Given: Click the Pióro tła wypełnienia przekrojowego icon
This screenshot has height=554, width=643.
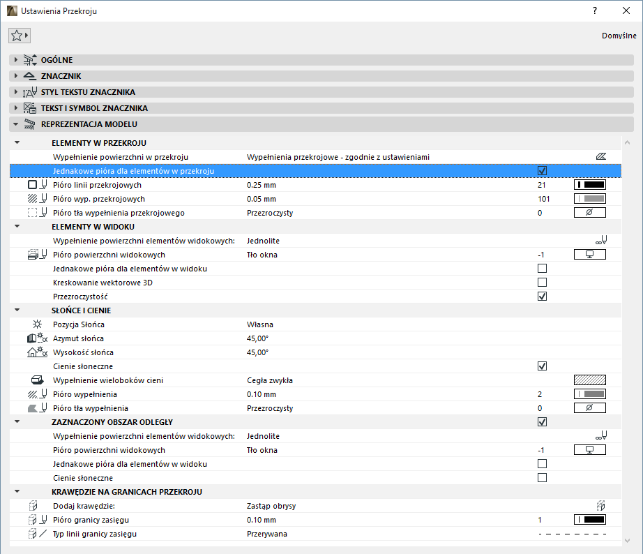Looking at the screenshot, I should coord(38,213).
